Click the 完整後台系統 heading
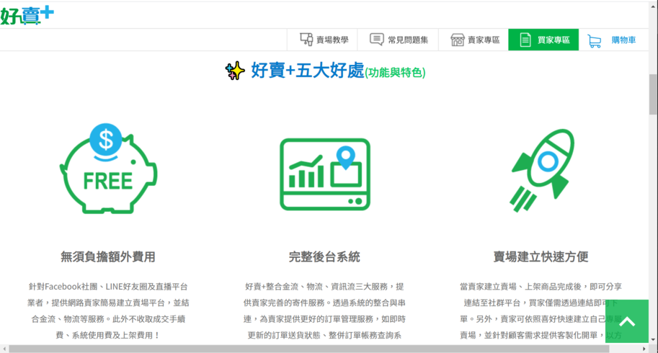658x353 pixels. point(324,256)
